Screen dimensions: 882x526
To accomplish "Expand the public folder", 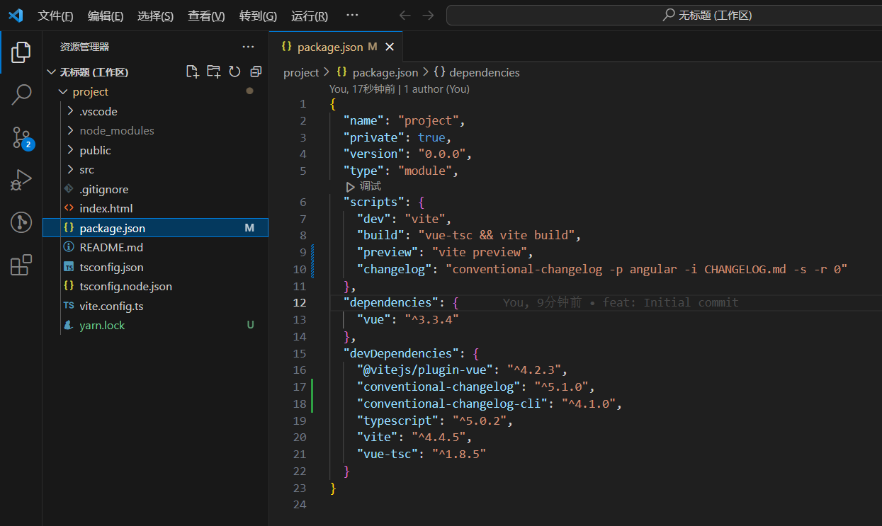I will tap(70, 150).
